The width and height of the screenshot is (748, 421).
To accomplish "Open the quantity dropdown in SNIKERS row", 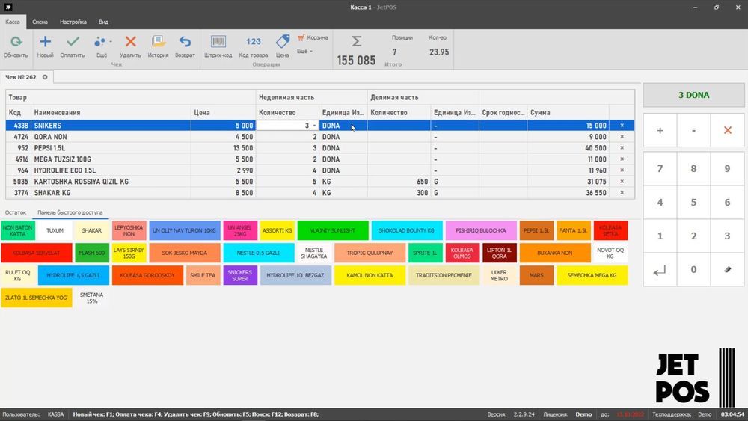I will tap(314, 126).
